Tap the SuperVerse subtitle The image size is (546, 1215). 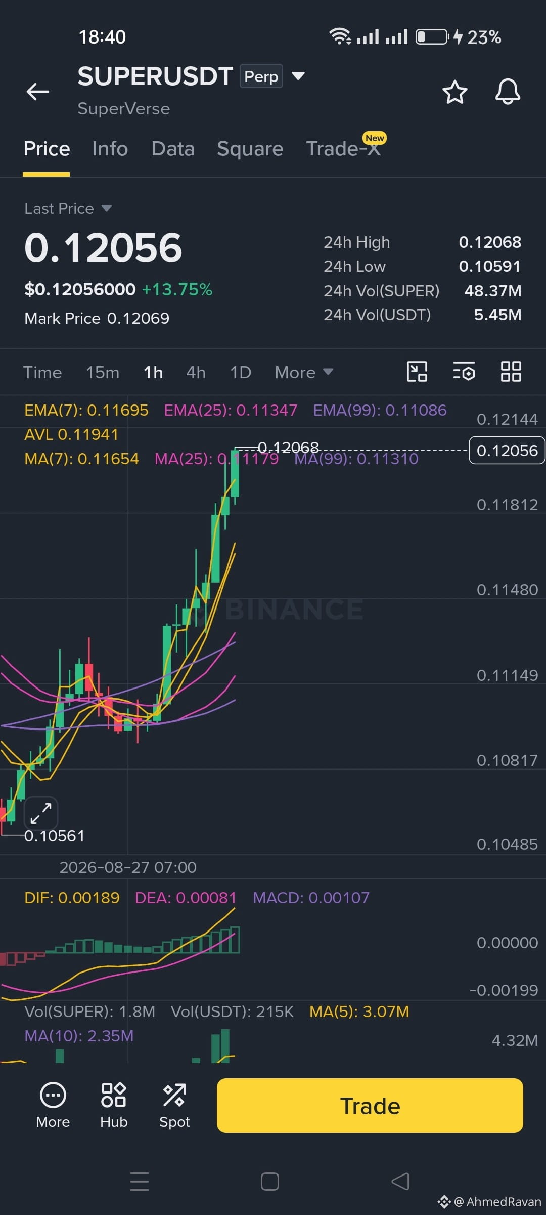(x=123, y=109)
